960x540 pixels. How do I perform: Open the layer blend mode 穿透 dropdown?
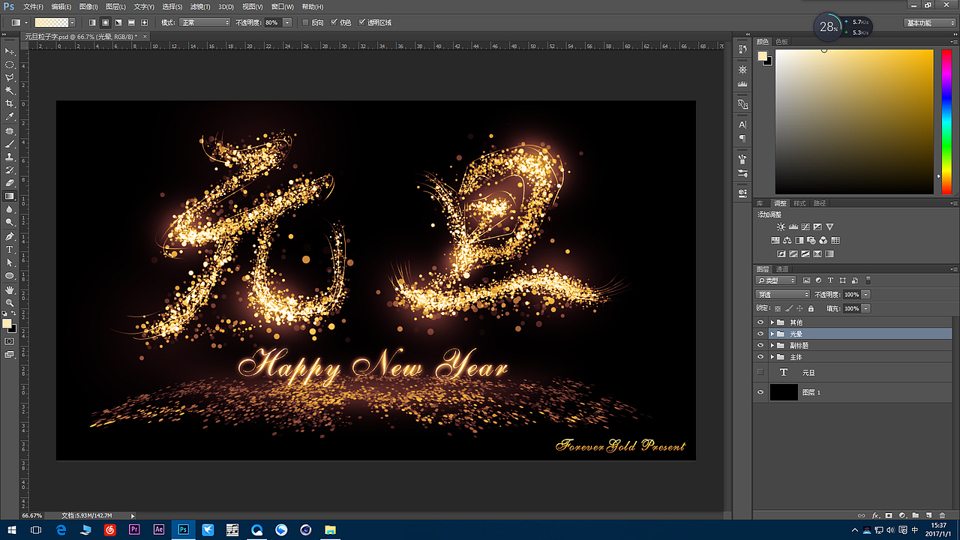pos(783,295)
